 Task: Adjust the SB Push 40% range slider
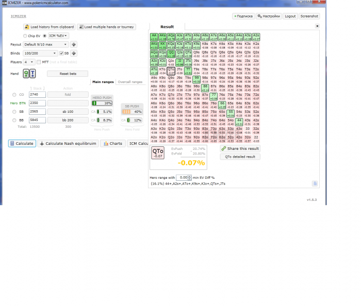coord(132,112)
